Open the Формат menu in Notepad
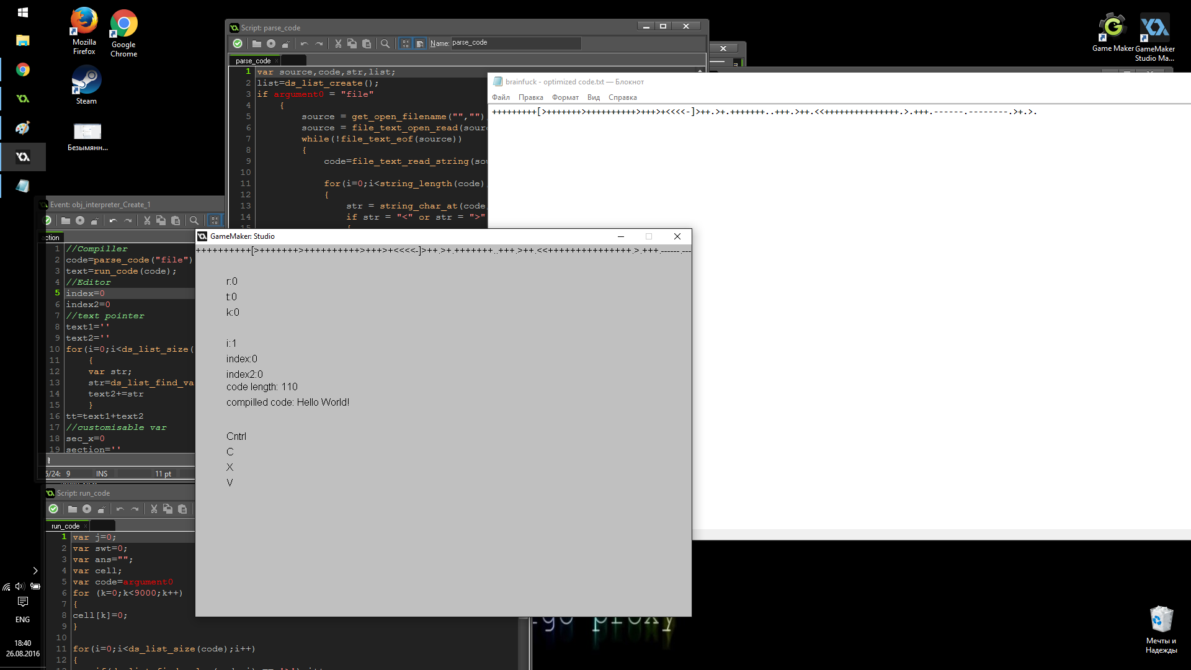The width and height of the screenshot is (1191, 670). coord(565,97)
